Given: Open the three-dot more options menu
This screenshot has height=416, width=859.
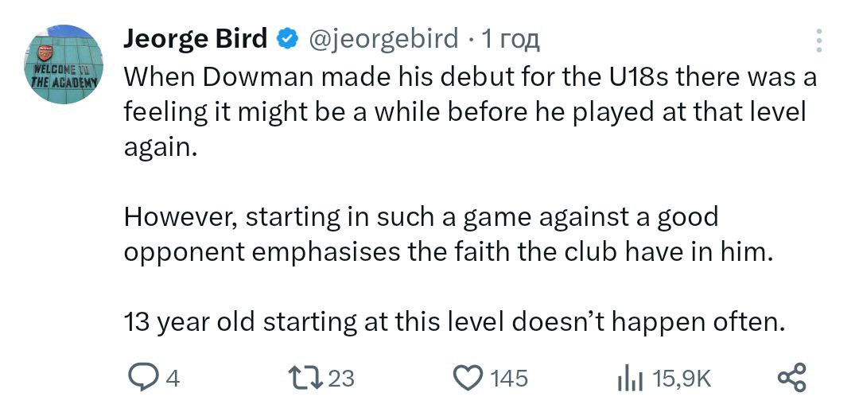Looking at the screenshot, I should point(821,41).
